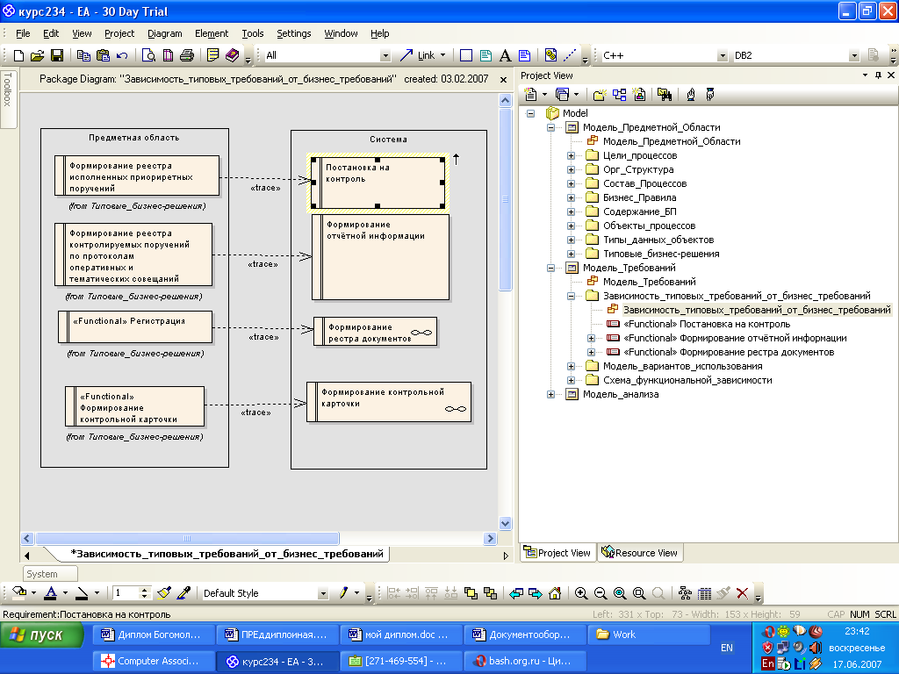Click the Print icon in toolbar
The width and height of the screenshot is (899, 674).
(186, 55)
